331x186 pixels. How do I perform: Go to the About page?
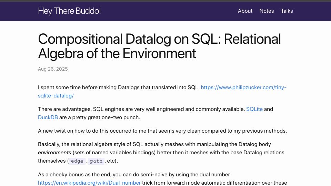245,11
